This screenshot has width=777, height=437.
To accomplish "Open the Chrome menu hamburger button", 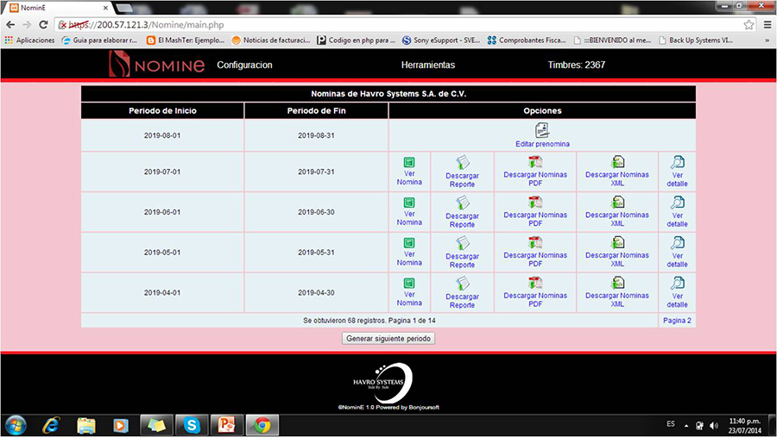I will [x=767, y=24].
